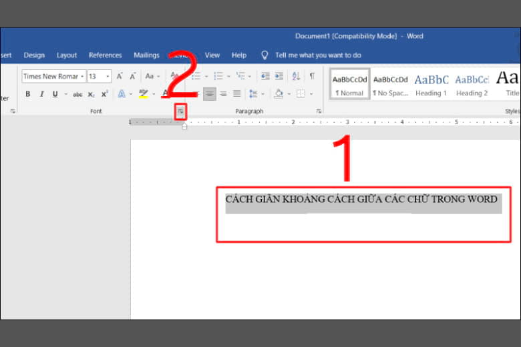
Task: Justify paragraph text
Action: [237, 94]
